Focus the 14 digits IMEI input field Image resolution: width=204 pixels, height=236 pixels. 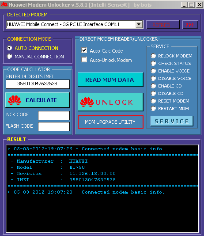(38, 84)
